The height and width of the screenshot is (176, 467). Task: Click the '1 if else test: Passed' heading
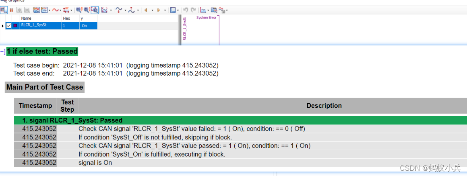click(42, 51)
